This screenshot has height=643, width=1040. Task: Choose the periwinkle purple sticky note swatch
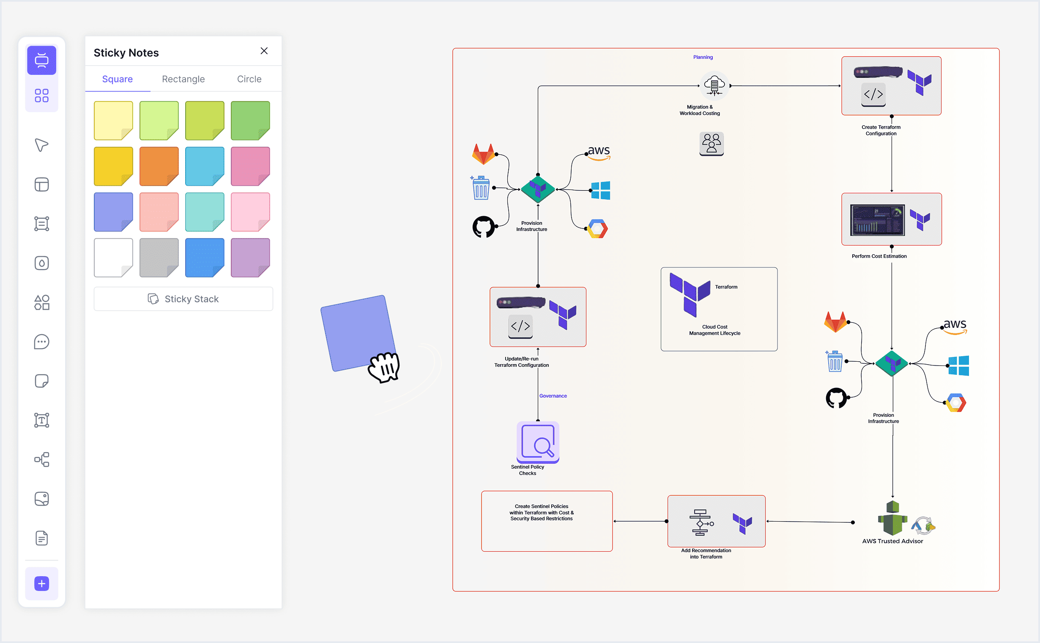[x=113, y=212]
